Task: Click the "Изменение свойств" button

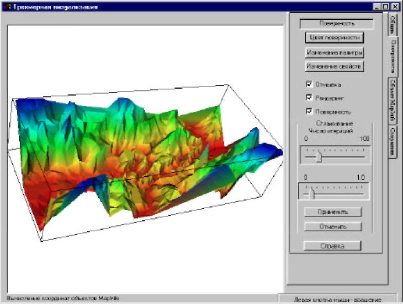Action: click(x=335, y=67)
